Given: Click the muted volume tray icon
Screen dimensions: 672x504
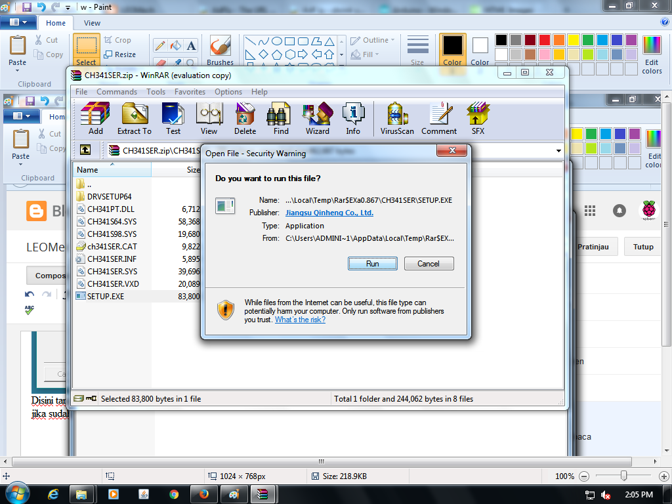Looking at the screenshot, I should coord(606,495).
